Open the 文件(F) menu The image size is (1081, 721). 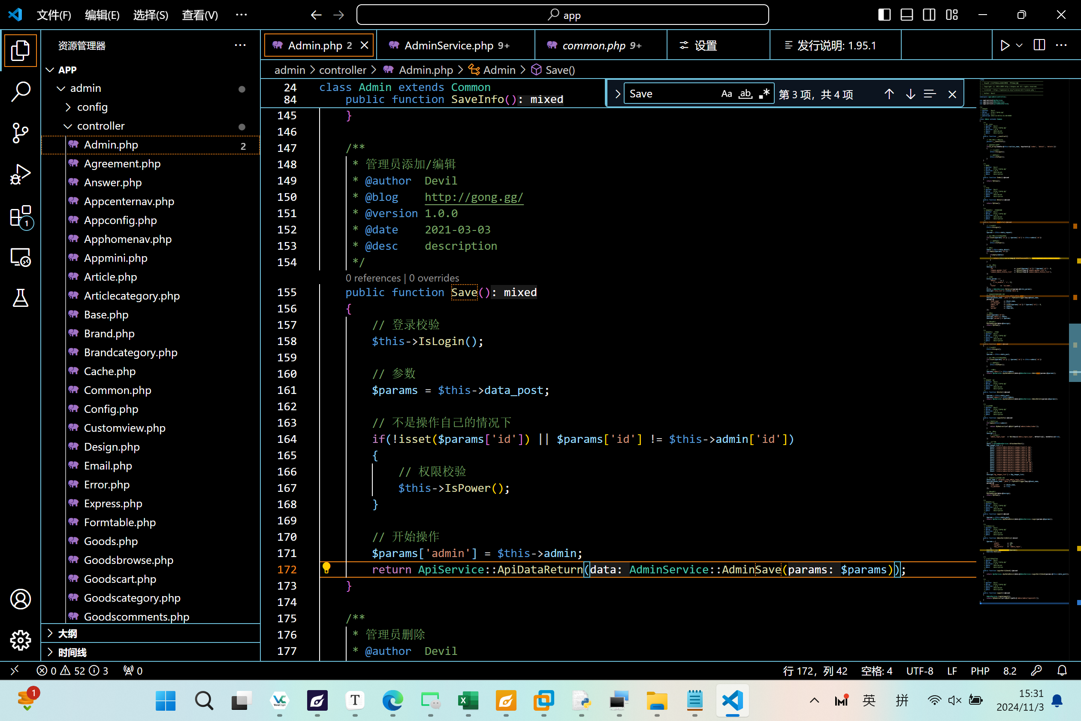54,15
